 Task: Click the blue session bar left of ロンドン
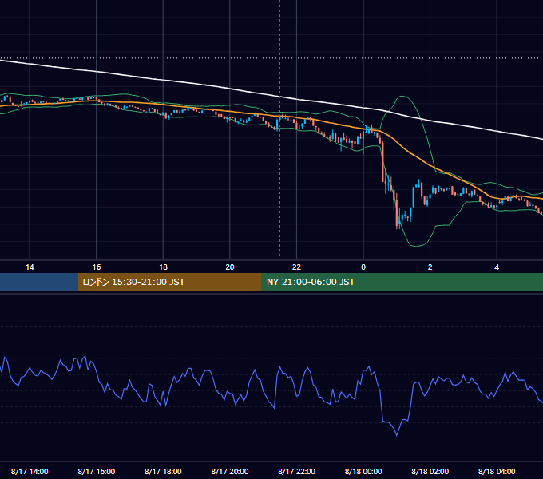click(x=39, y=282)
